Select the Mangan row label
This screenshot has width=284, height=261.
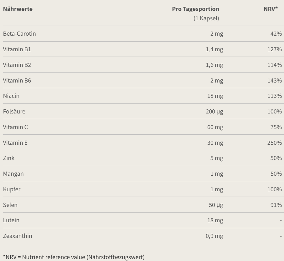pos(13,174)
